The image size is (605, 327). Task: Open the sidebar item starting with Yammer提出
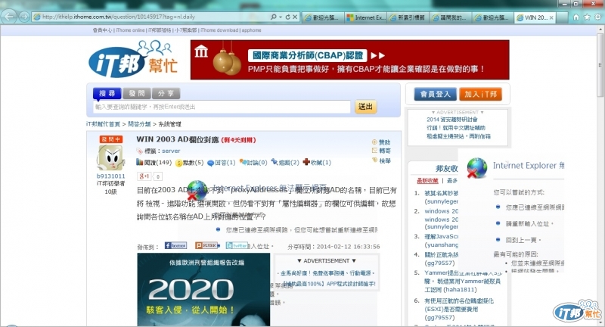click(463, 281)
